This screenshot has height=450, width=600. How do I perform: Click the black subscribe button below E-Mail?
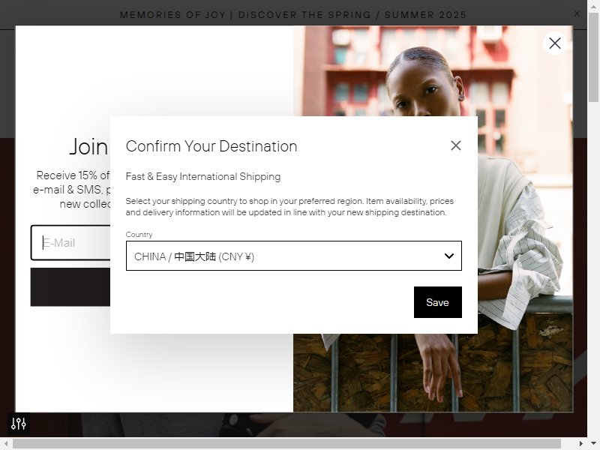[x=70, y=287]
